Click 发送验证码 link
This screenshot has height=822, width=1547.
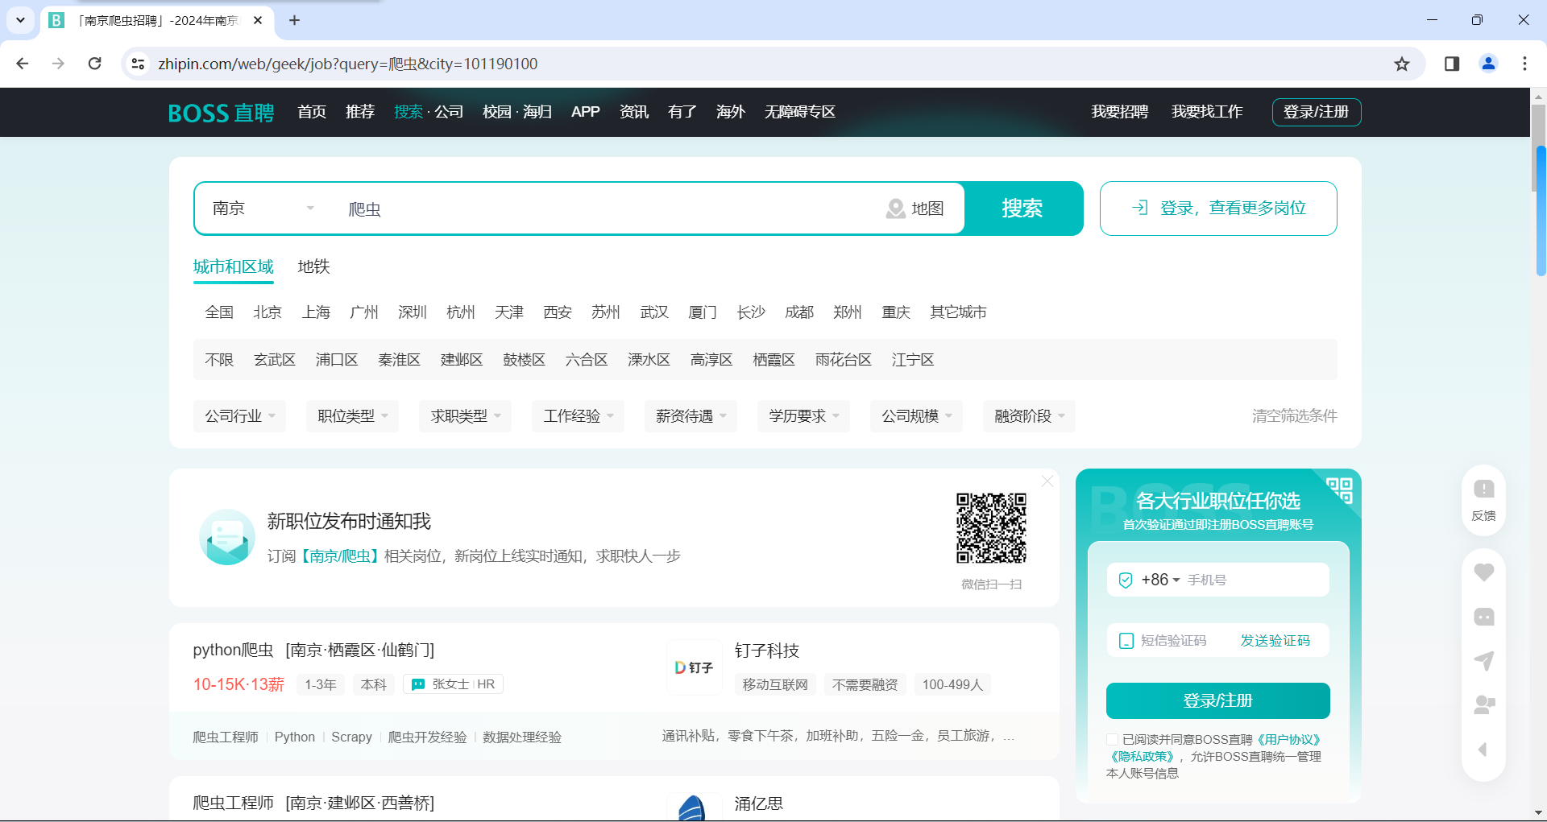click(1275, 641)
